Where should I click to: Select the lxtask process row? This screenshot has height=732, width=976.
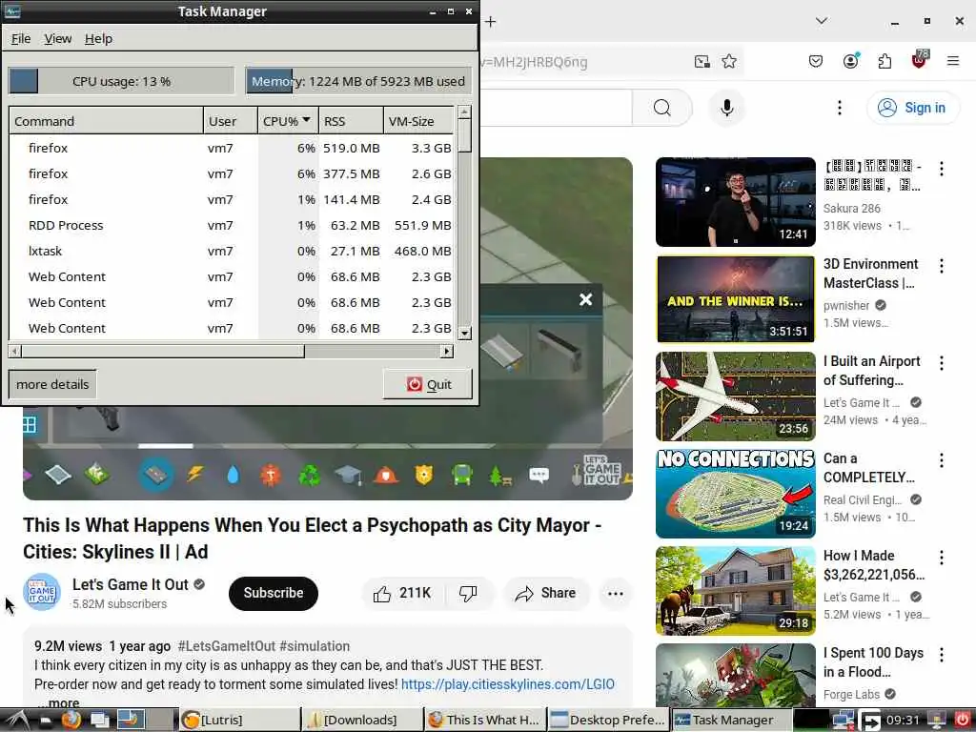click(231, 251)
